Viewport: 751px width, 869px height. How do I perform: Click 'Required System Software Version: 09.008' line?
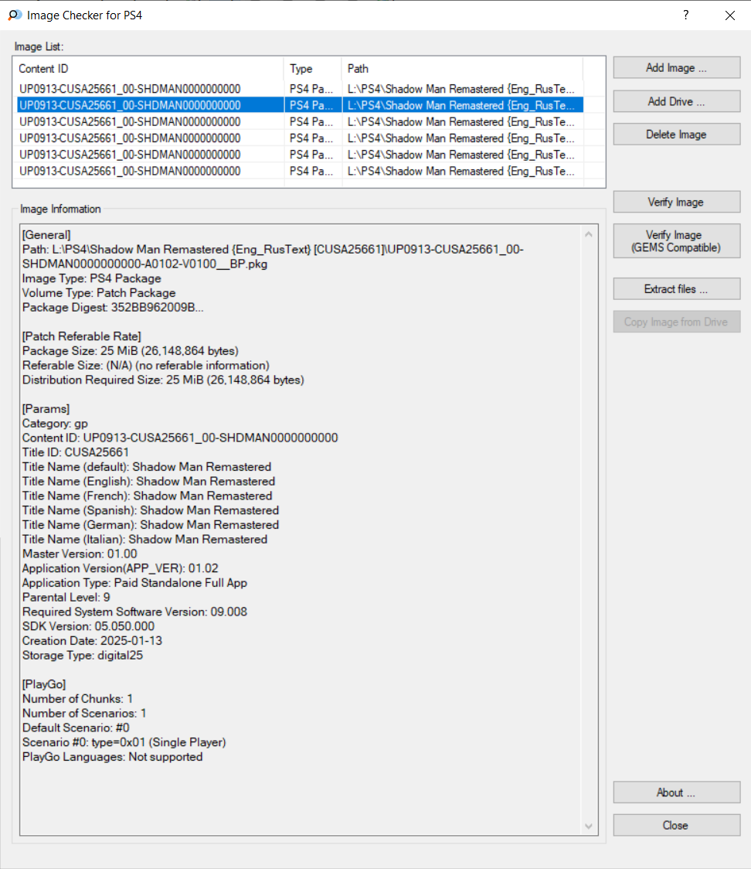point(134,612)
